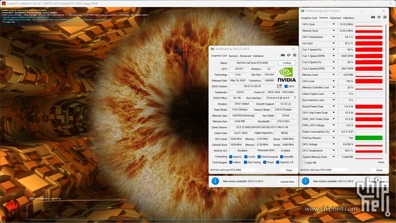Click the Reset button in Sensors window

pos(381,162)
